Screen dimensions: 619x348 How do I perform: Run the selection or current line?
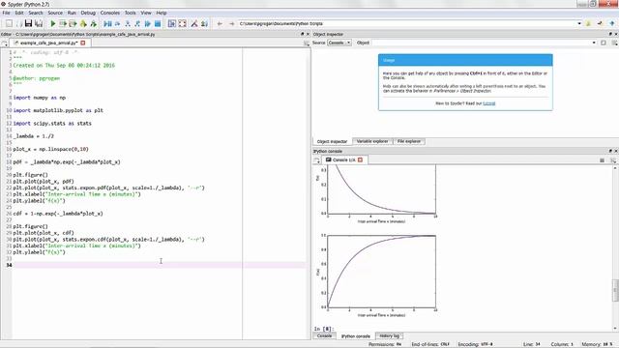83,23
